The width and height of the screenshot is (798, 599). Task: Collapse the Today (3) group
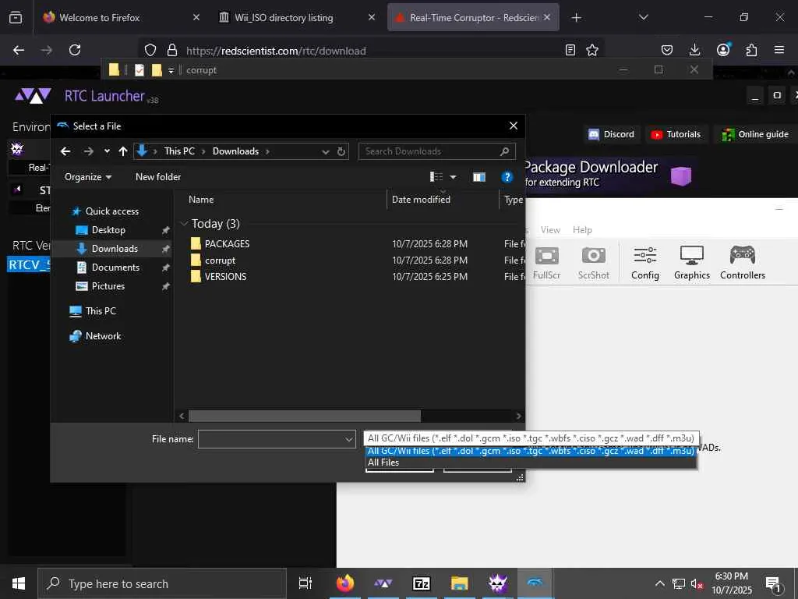tap(184, 224)
